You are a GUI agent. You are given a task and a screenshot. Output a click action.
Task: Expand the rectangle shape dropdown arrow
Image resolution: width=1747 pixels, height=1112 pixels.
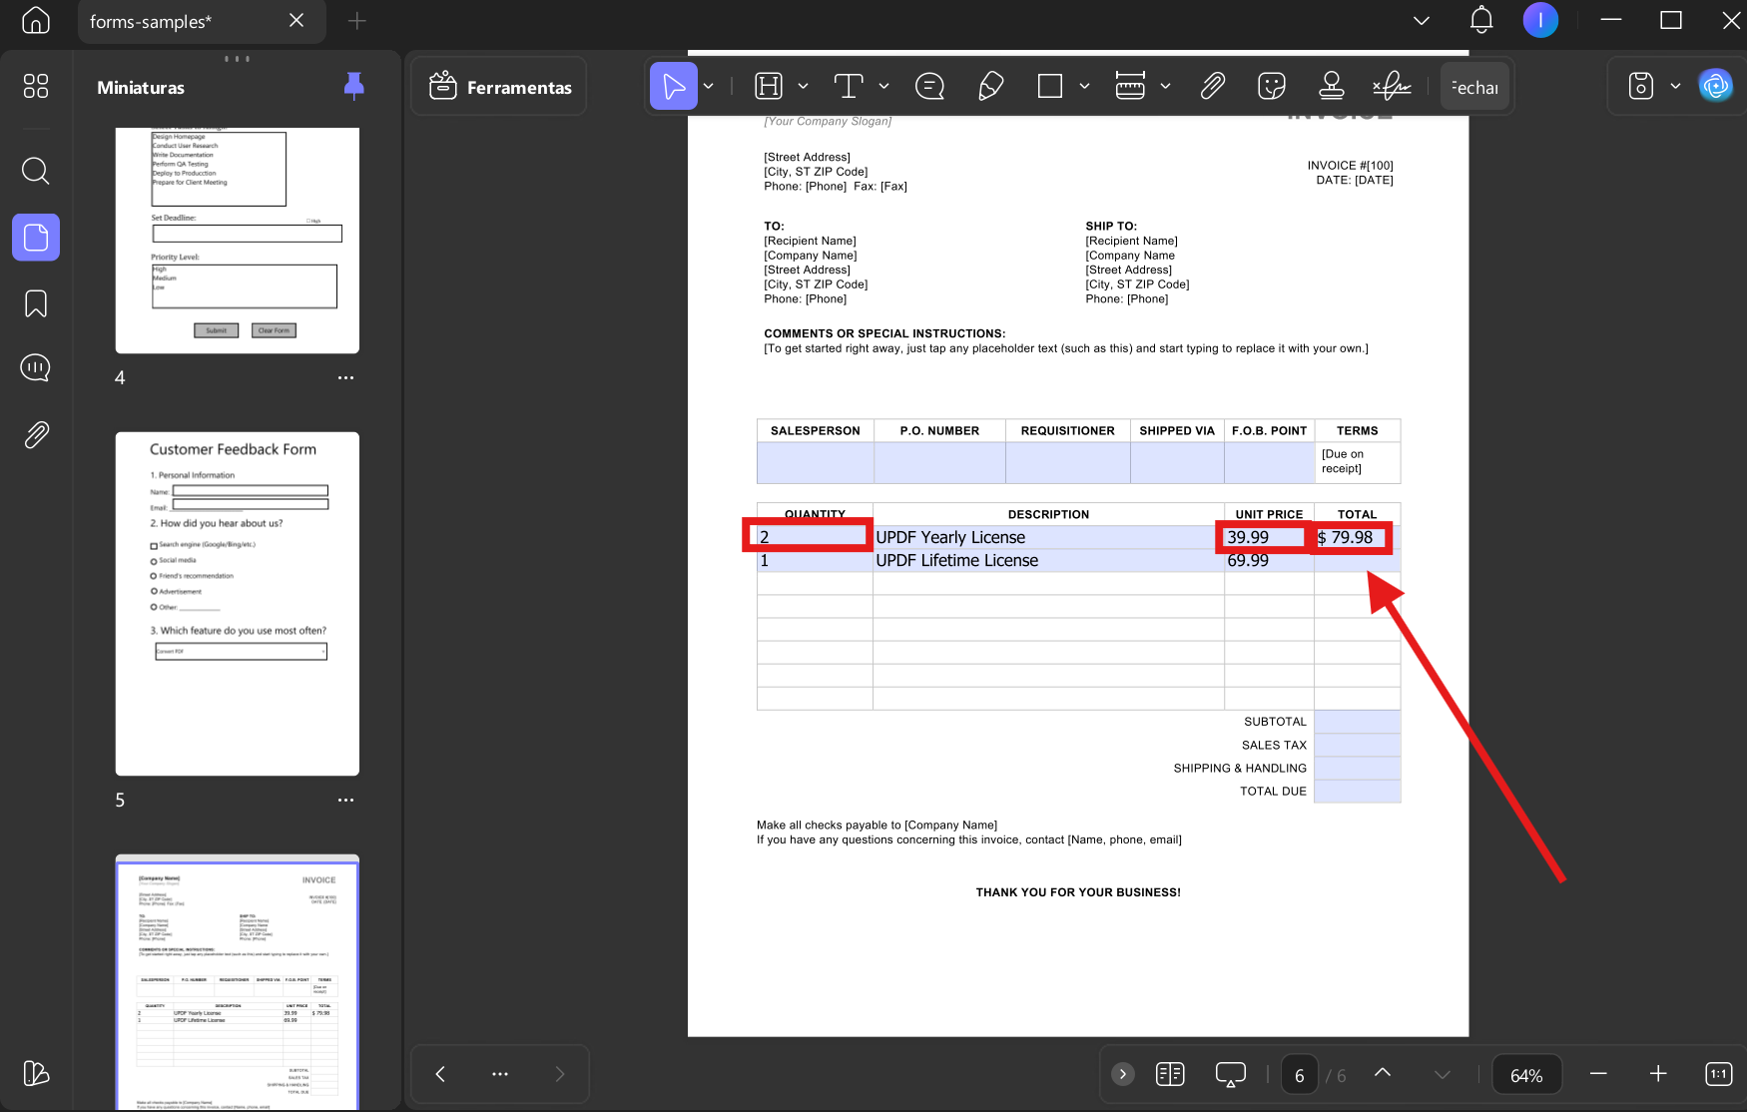[x=1084, y=87]
